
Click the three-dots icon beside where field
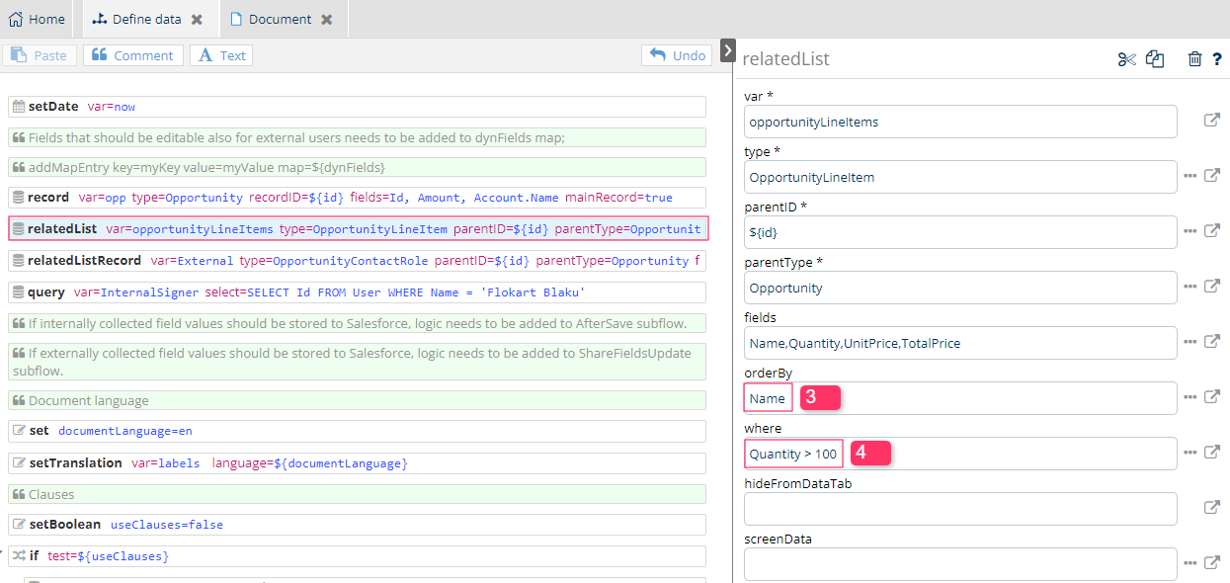coord(1190,453)
